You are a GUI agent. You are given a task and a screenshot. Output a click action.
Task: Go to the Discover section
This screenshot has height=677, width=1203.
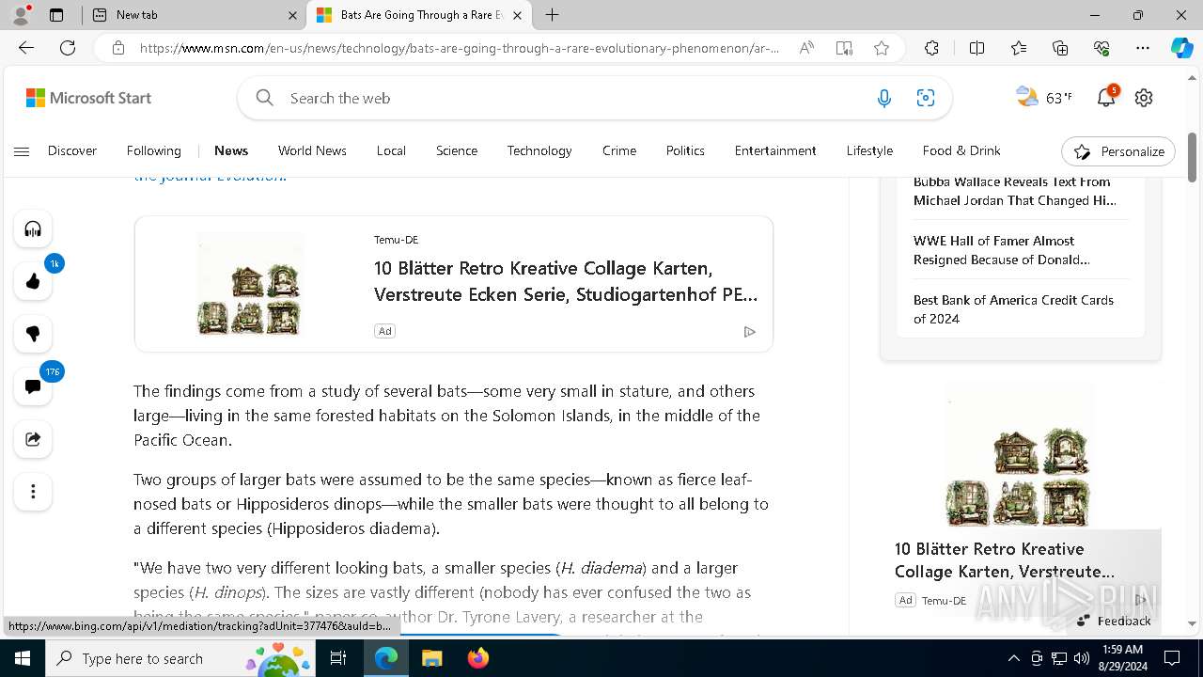(x=72, y=150)
